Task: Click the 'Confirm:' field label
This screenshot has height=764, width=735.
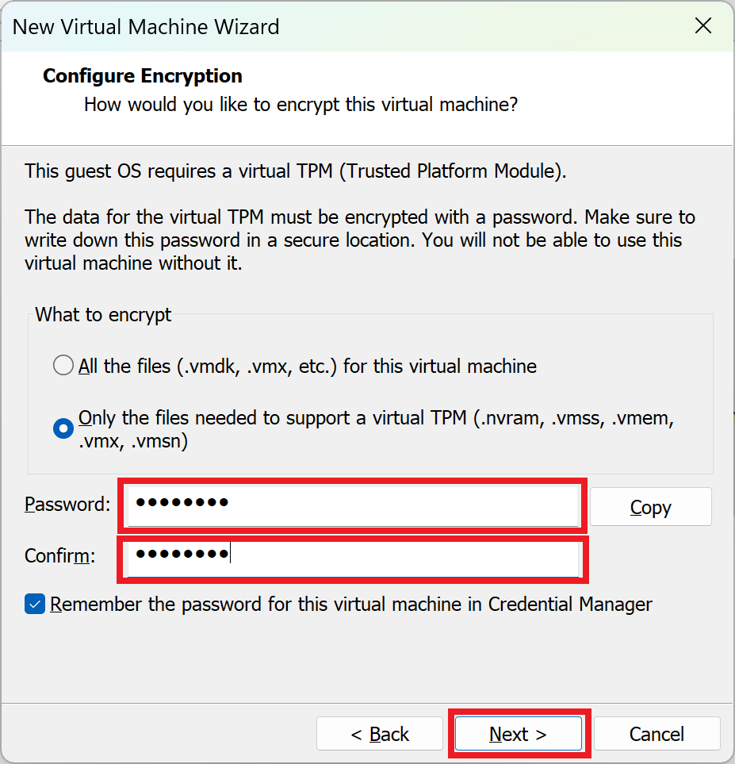Action: [59, 556]
